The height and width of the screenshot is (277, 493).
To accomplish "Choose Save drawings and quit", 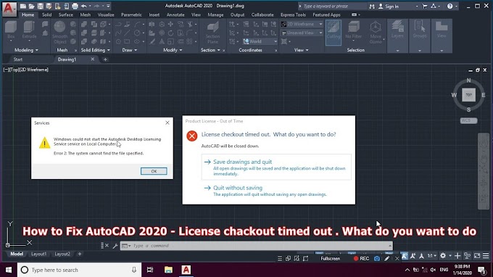I will coord(276,167).
